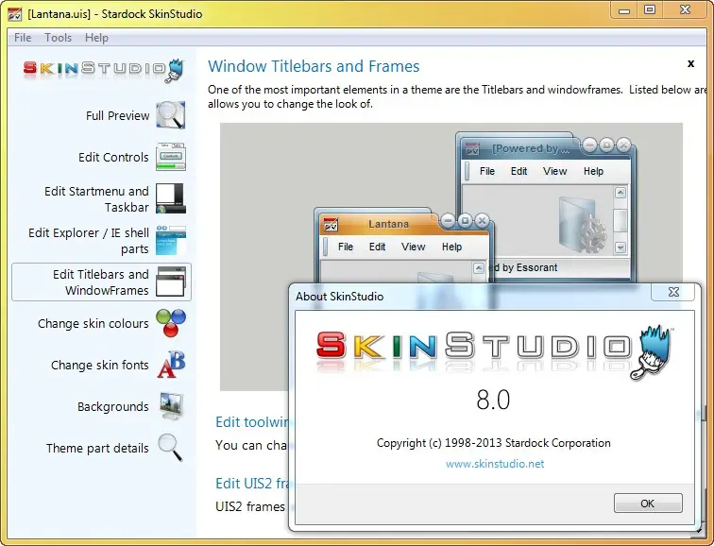Open the Tools menu
The image size is (714, 546).
58,38
